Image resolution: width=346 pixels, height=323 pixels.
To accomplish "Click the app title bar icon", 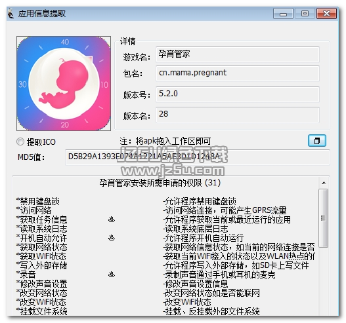I will 11,14.
